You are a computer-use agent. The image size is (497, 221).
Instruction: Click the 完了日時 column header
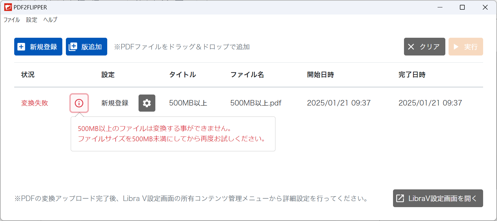click(412, 75)
